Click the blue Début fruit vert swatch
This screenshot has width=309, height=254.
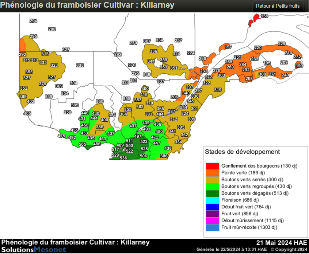coord(213,207)
